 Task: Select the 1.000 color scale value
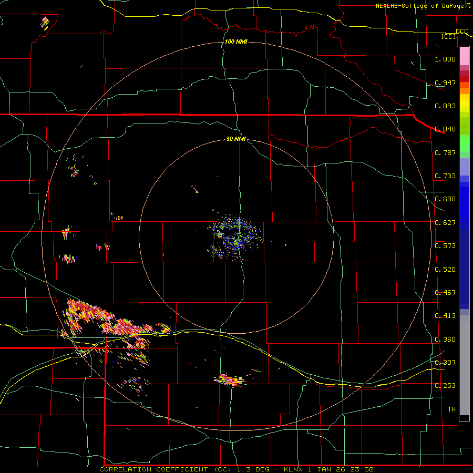pos(445,59)
